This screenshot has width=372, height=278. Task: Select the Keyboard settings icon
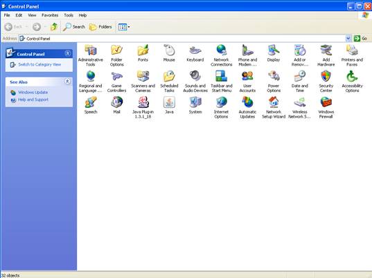tap(195, 50)
